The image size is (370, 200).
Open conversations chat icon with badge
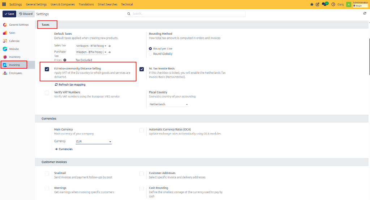(x=325, y=4)
